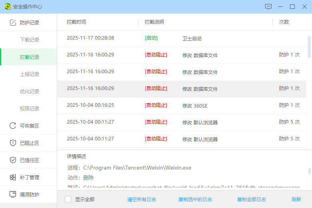Screen dimensions: 312x208
Task: Click 复制全部日志 link
Action: point(252,200)
